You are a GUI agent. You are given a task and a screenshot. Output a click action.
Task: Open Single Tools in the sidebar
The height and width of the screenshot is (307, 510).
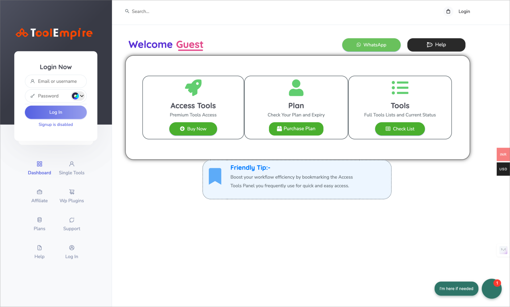click(x=72, y=168)
